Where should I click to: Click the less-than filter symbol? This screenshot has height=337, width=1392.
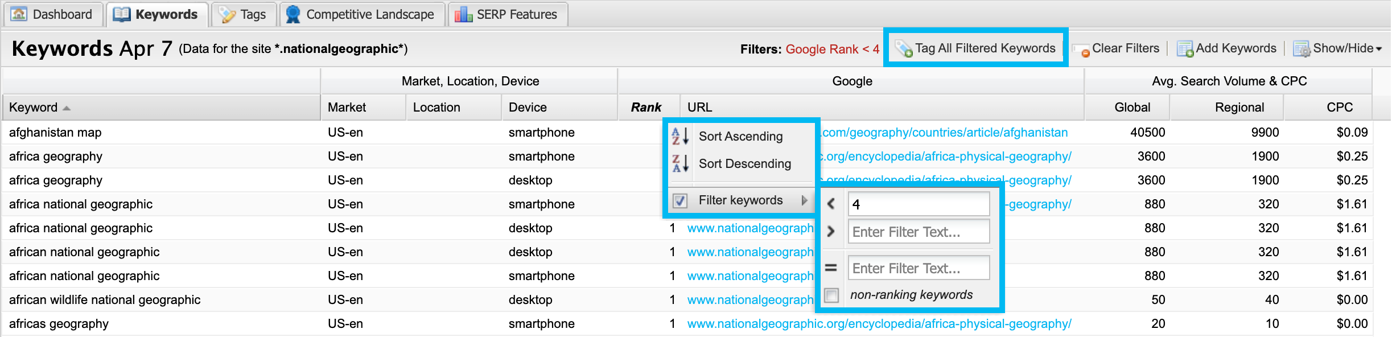click(831, 204)
